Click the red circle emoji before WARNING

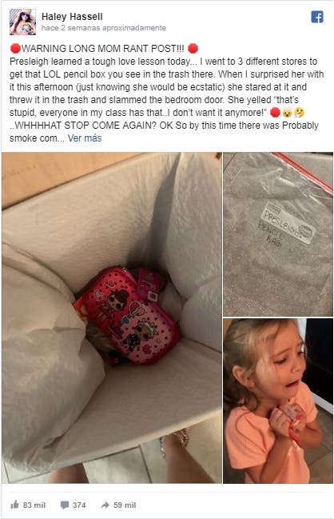tap(15, 48)
